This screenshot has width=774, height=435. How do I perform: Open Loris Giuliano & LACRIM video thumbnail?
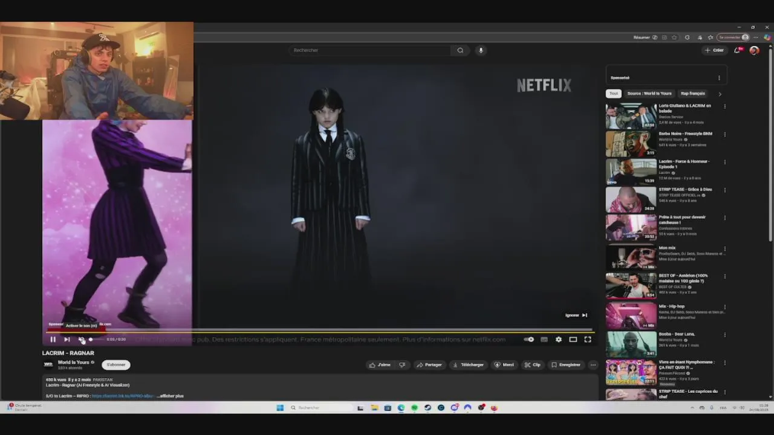(631, 116)
